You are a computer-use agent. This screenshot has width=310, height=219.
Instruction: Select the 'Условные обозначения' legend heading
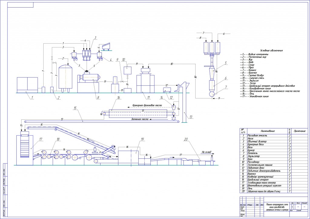pyautogui.click(x=271, y=51)
